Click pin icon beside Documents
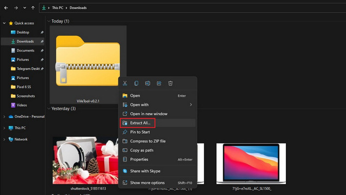 (x=42, y=50)
